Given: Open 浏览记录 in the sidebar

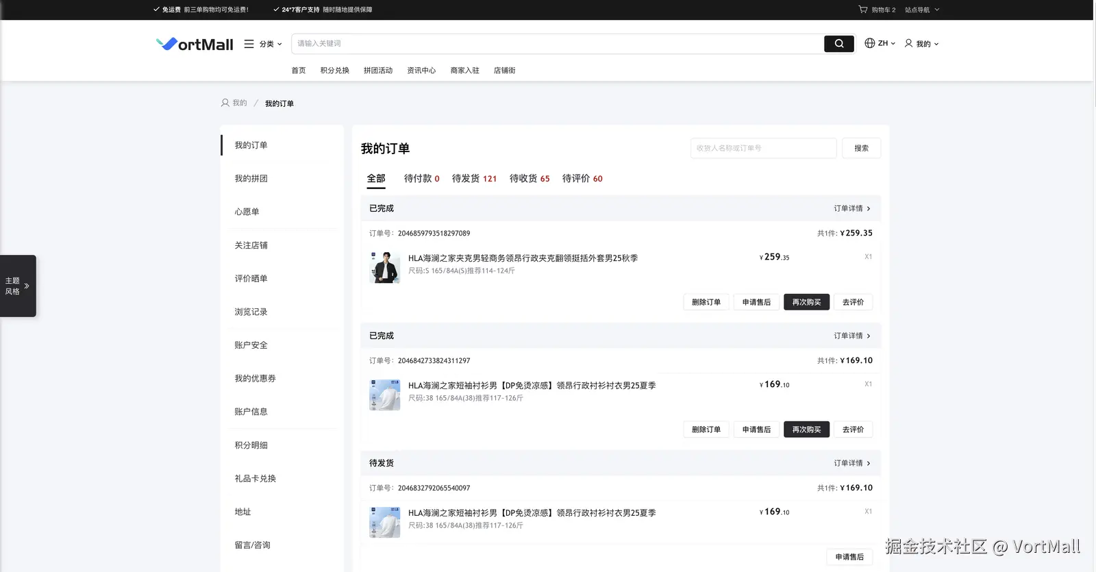Looking at the screenshot, I should coord(251,312).
